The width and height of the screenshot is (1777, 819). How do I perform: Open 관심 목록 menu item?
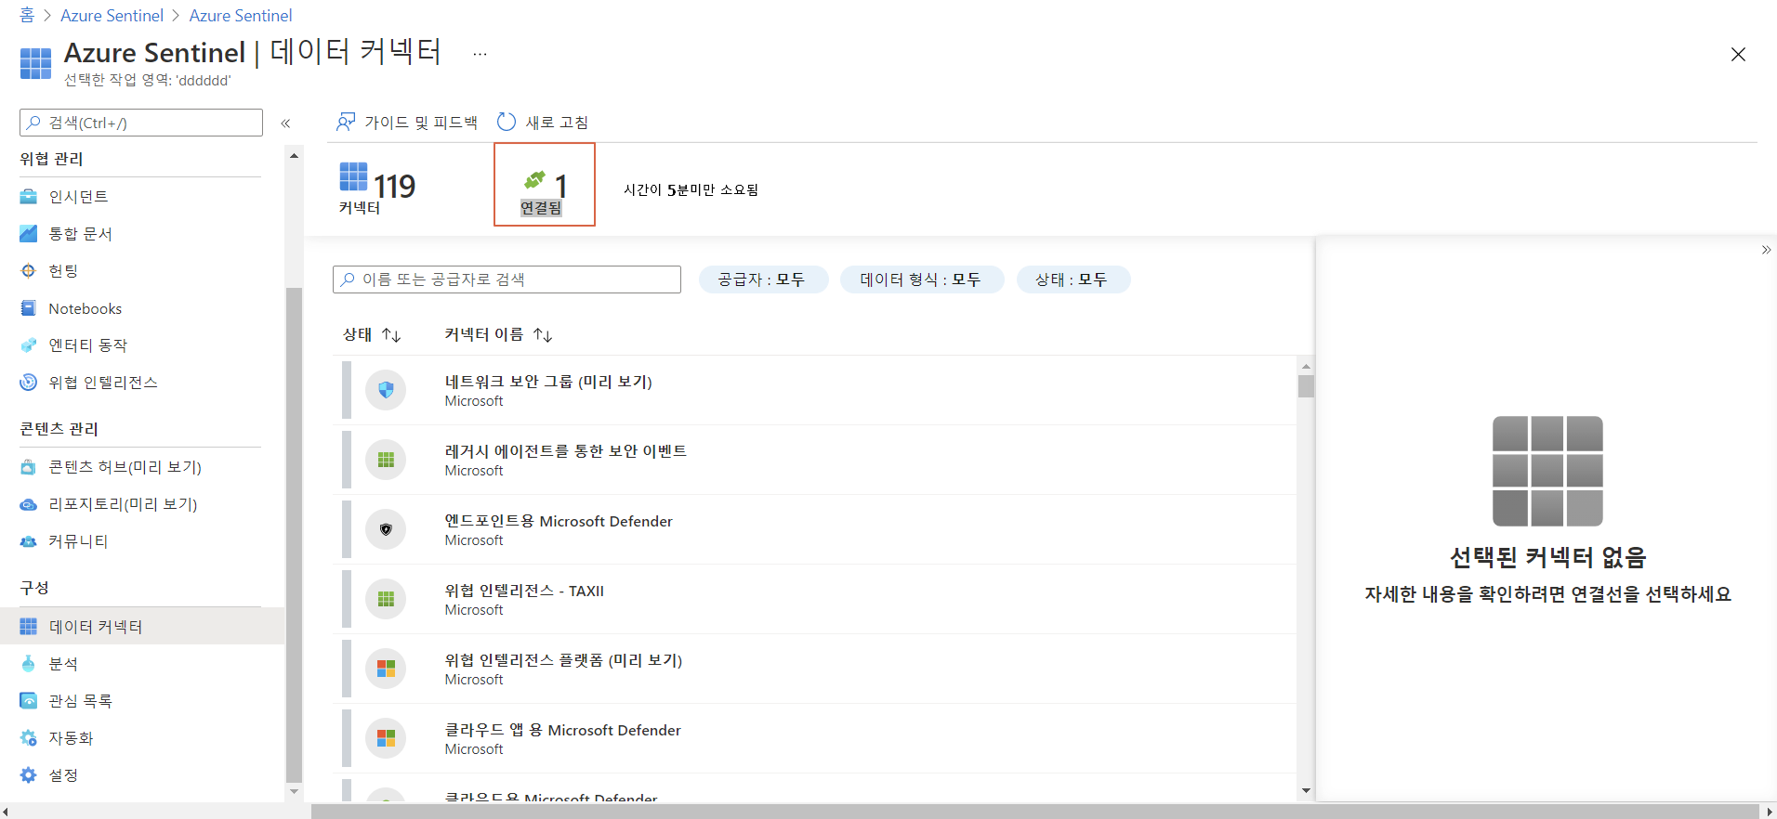tap(140, 701)
